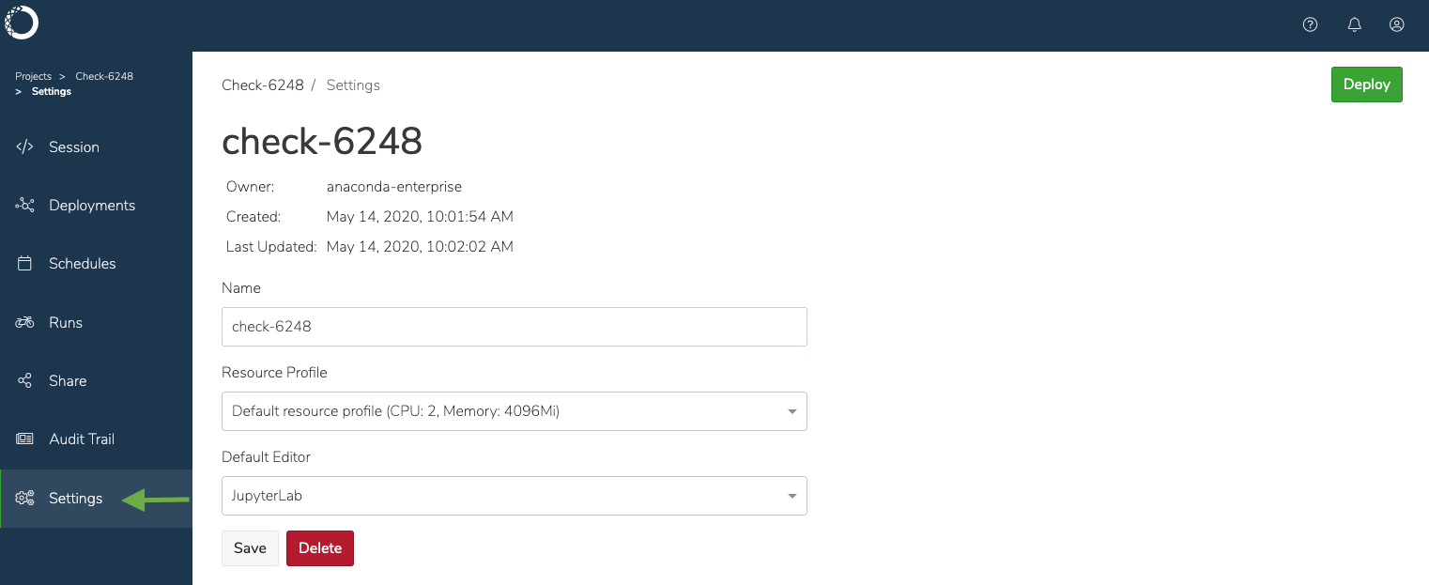Click the Session code brackets icon

[x=25, y=146]
